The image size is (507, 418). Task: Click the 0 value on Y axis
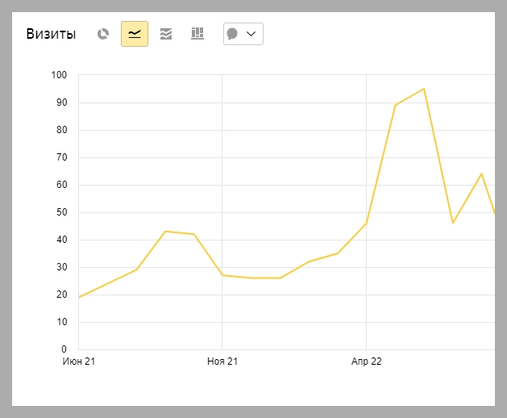(x=64, y=349)
